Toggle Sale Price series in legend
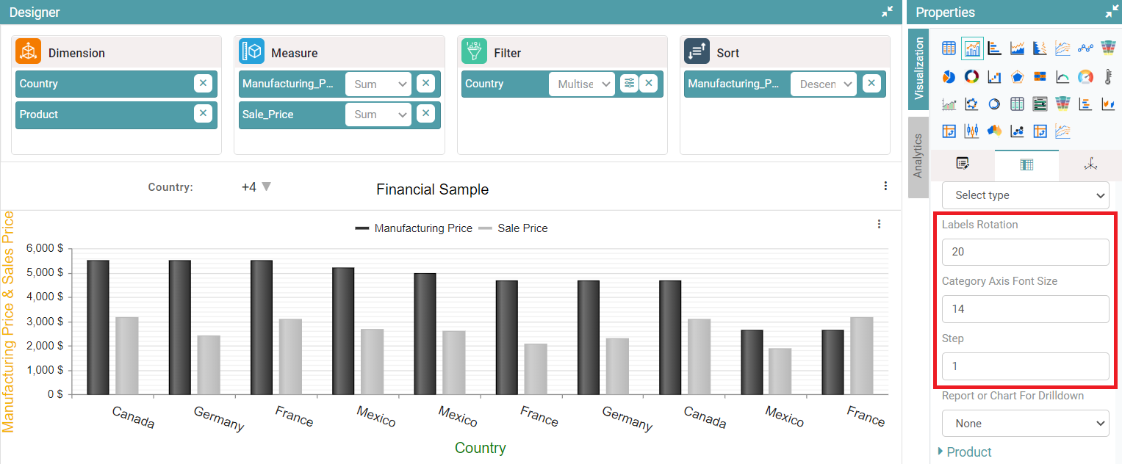The width and height of the screenshot is (1122, 464). click(513, 228)
